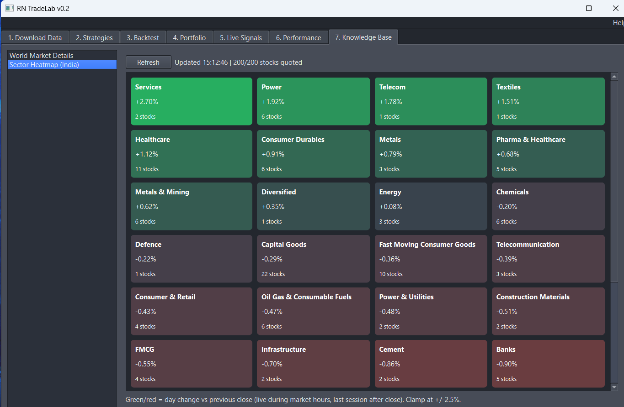Viewport: 624px width, 407px height.
Task: Select the Telecommunication sector tile
Action: (548, 259)
